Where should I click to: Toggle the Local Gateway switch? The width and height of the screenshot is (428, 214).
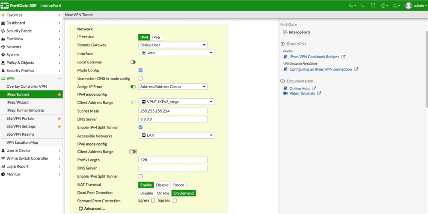(x=133, y=62)
